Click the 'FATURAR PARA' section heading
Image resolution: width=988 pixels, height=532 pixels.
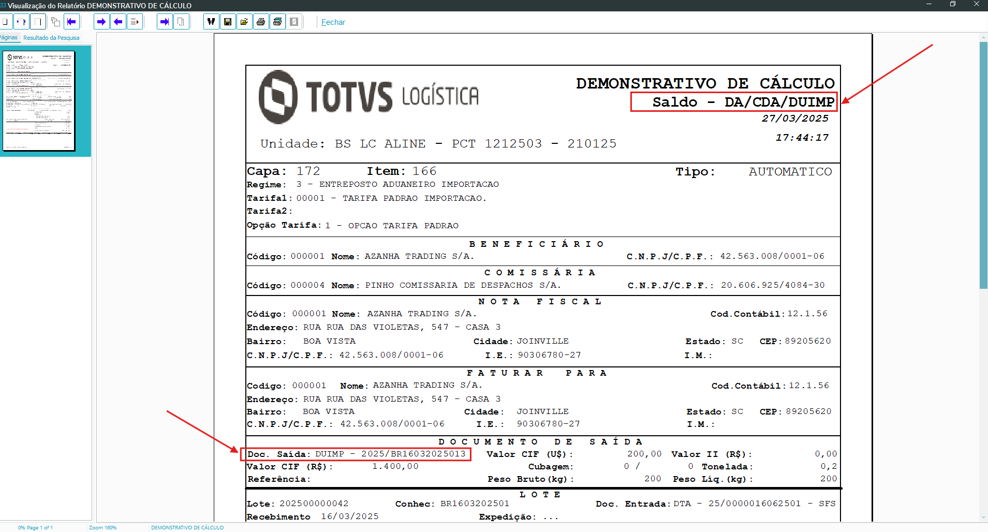click(x=537, y=373)
